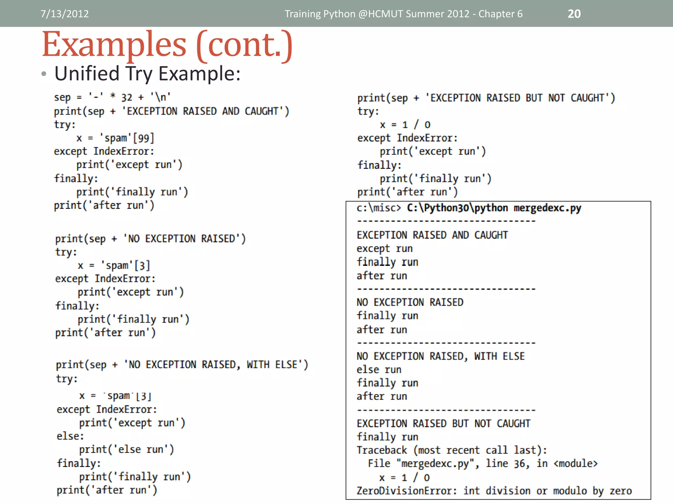Click the command 'C:\Python30\python mergedexc.py'
This screenshot has width=673, height=504.
coord(494,208)
